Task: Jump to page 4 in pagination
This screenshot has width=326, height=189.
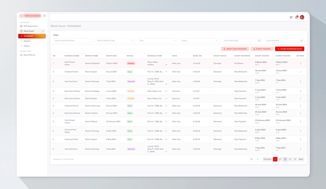Action: coord(290,159)
